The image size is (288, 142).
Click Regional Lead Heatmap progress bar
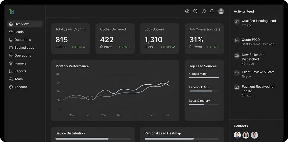coord(182,139)
